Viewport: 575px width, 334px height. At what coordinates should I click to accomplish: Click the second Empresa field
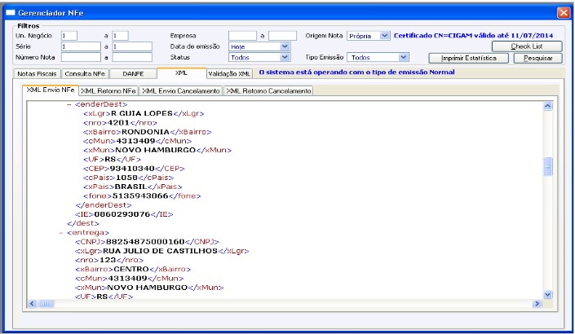click(282, 36)
